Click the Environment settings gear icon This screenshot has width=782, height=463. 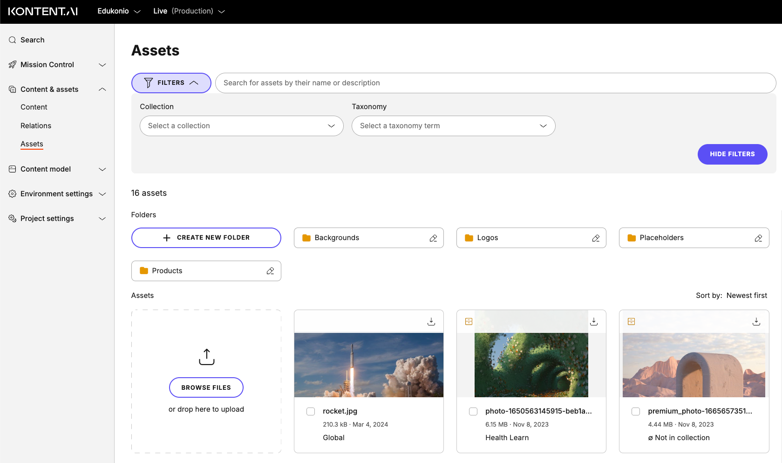12,193
